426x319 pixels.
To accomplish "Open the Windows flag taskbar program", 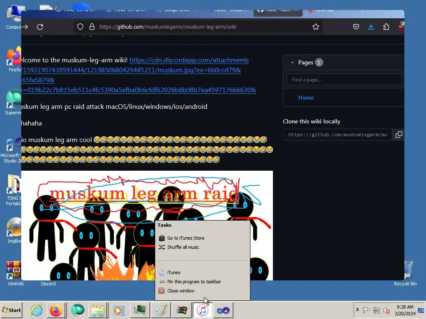I will point(181,310).
